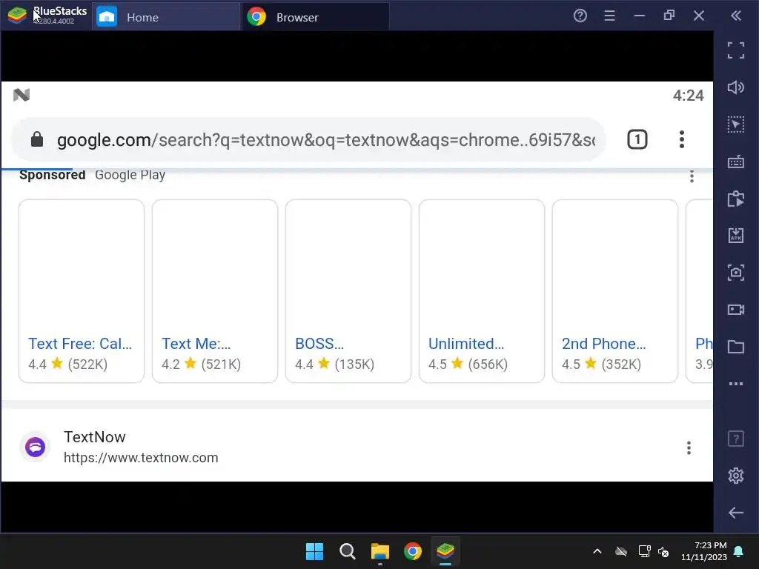Click the BlueStacks logo in title bar
Image resolution: width=759 pixels, height=569 pixels.
click(x=18, y=16)
